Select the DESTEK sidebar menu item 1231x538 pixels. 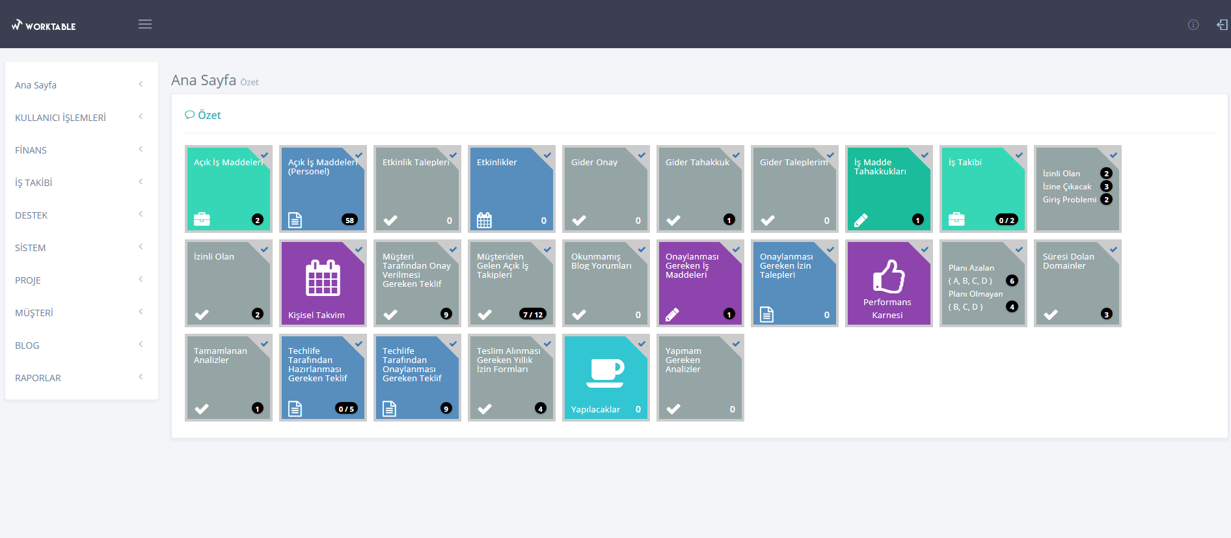click(x=31, y=215)
